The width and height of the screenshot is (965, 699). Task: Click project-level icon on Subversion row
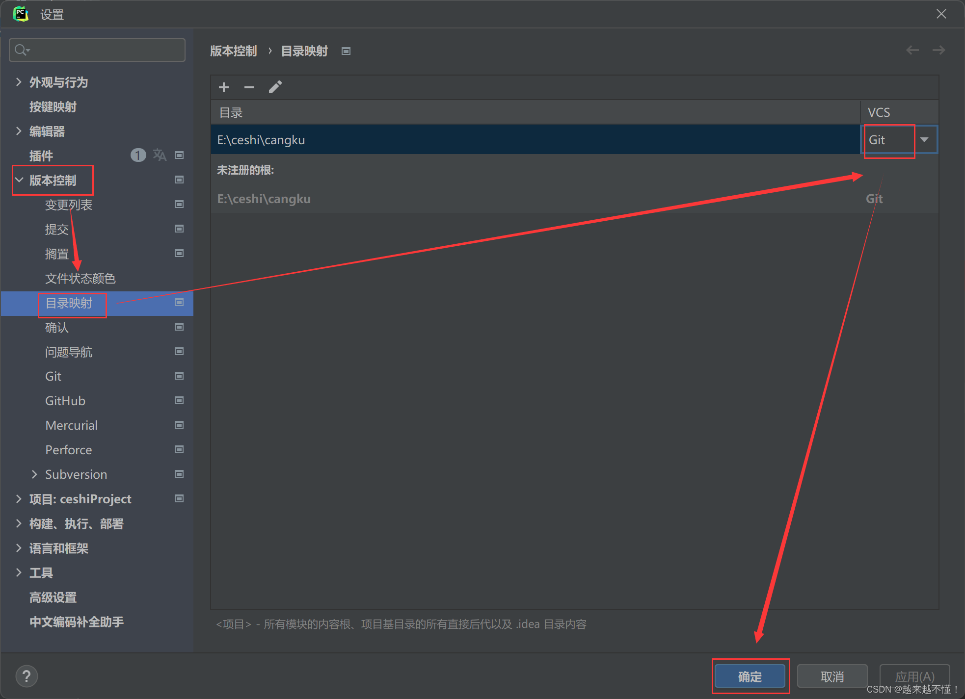tap(179, 474)
